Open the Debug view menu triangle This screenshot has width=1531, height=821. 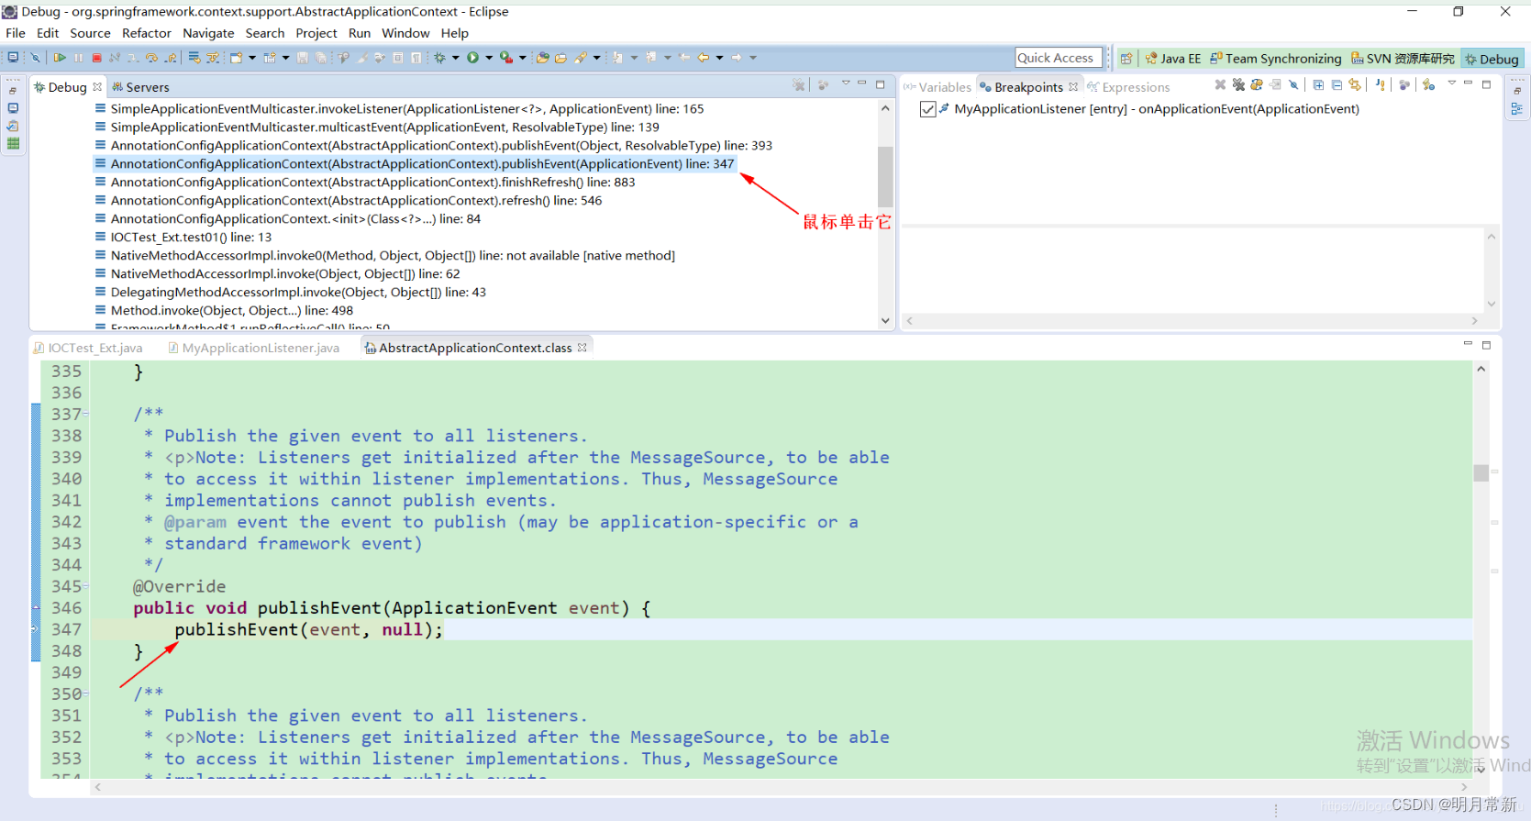tap(846, 83)
